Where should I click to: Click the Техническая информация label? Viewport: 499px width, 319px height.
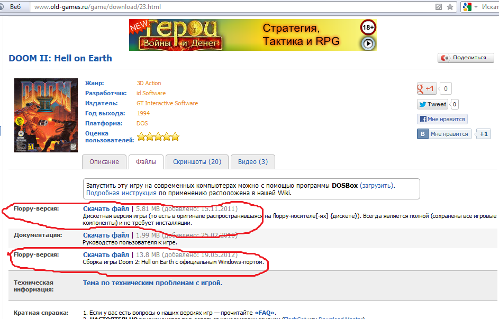coord(33,286)
